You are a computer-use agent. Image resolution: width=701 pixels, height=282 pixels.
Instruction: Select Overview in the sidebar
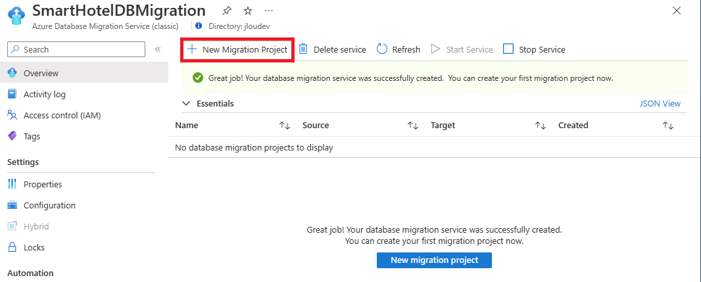pos(84,73)
